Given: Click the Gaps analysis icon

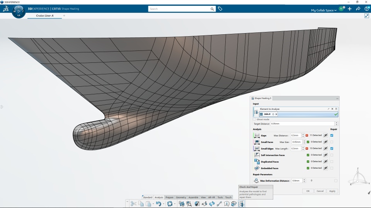Looking at the screenshot, I should [x=257, y=135].
